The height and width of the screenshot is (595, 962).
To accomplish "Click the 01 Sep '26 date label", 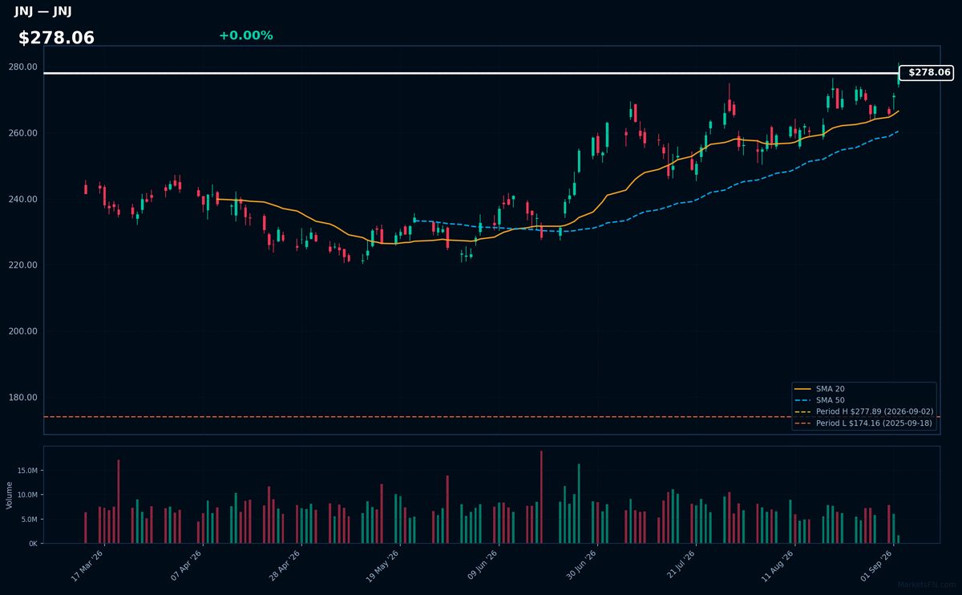I will coord(877,566).
